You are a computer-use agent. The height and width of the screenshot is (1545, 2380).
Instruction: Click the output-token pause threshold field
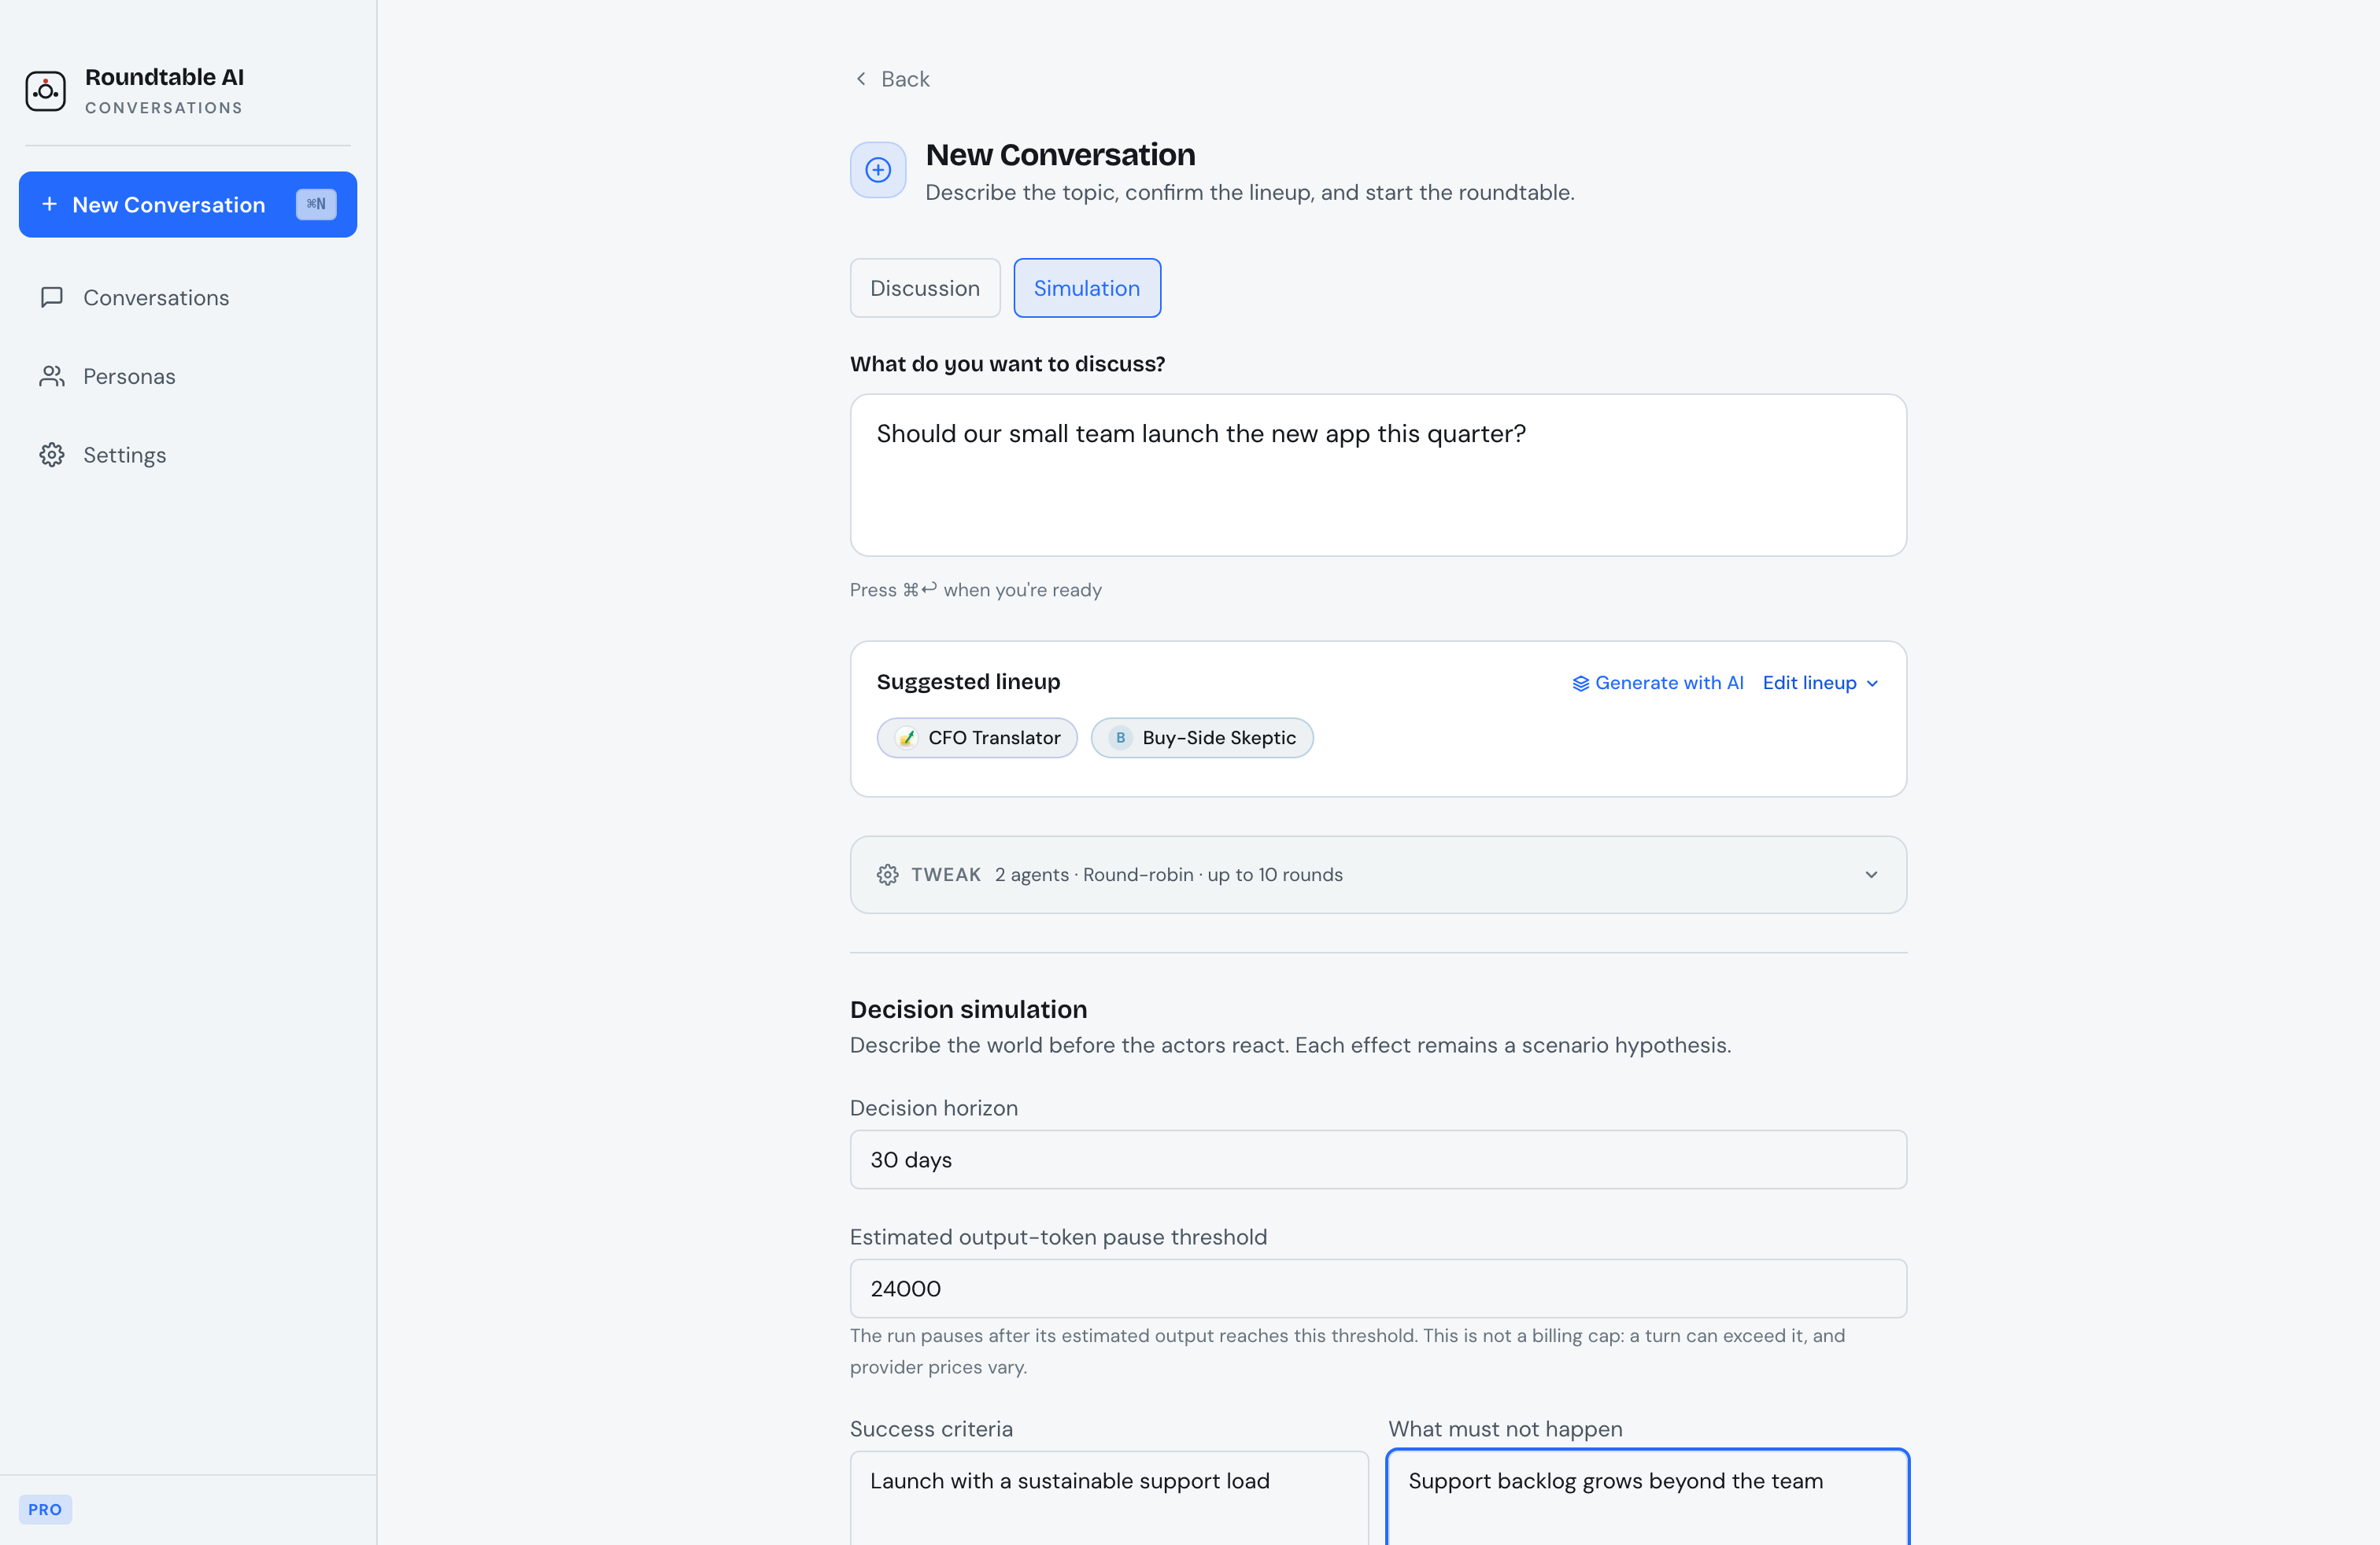point(1378,1289)
